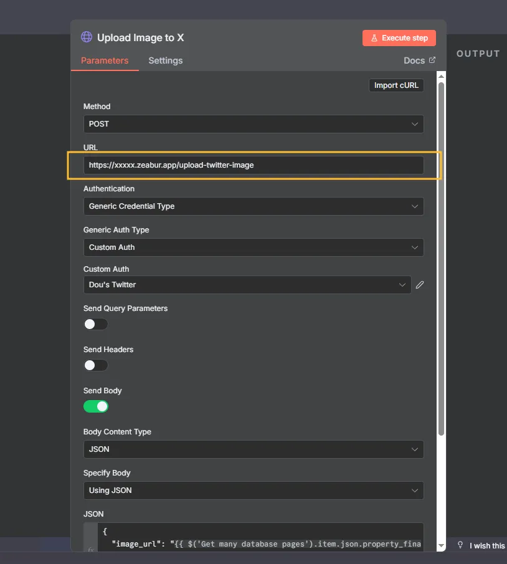Expand the Specify Body dropdown

tap(253, 490)
